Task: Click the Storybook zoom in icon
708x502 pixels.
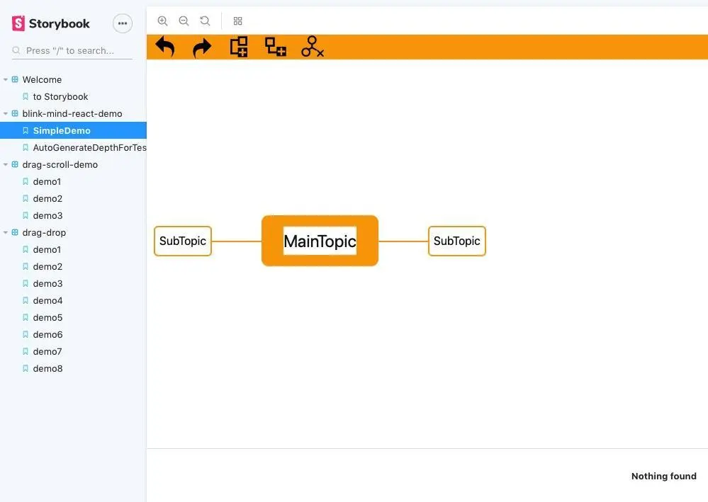Action: pyautogui.click(x=162, y=21)
